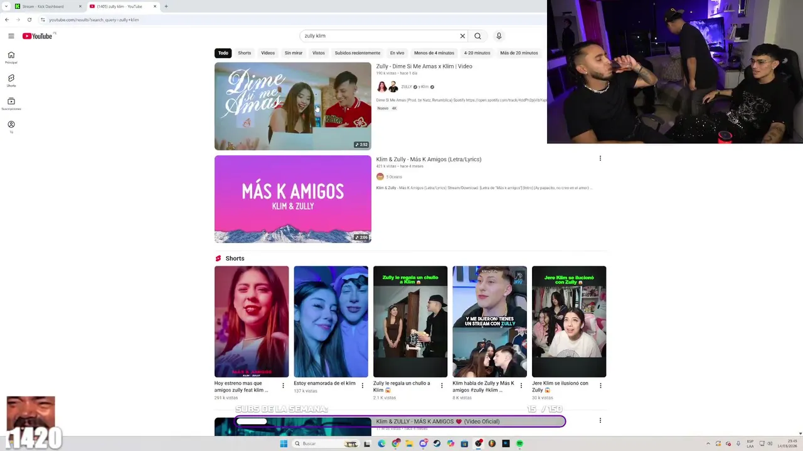The height and width of the screenshot is (451, 803).
Task: Clear the search box with the X
Action: (462, 36)
